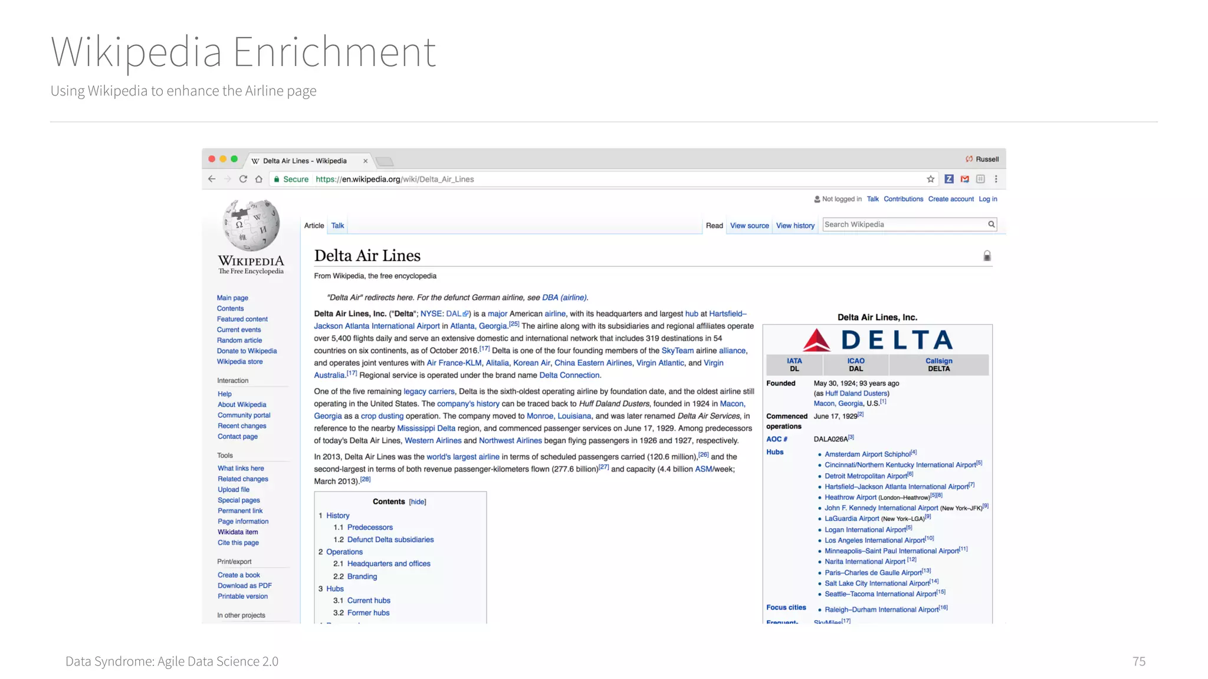Screen dimensions: 1208x679
Task: Open the DBA (airline) link
Action: [564, 298]
